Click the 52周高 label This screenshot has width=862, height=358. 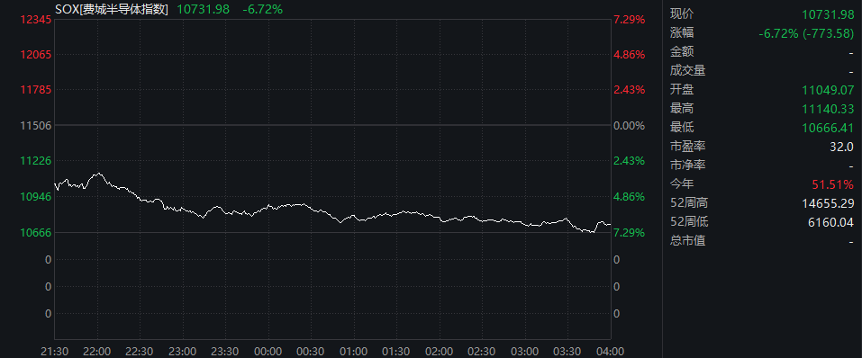click(x=689, y=203)
